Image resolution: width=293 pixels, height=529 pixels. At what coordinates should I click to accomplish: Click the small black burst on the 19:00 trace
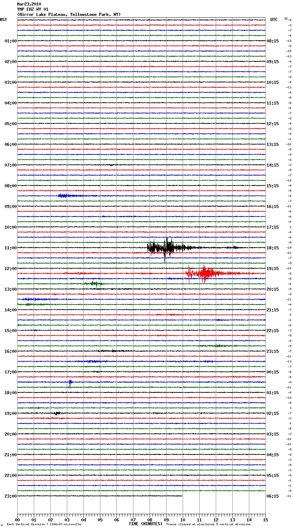pyautogui.click(x=57, y=413)
